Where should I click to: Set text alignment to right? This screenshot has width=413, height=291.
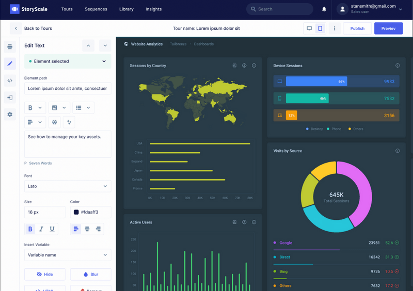coord(98,229)
